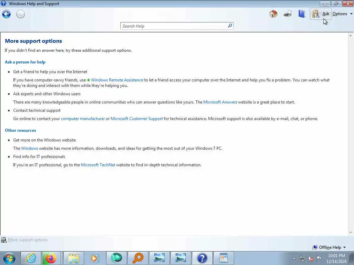Click the scrollbar down arrow

click(x=351, y=233)
